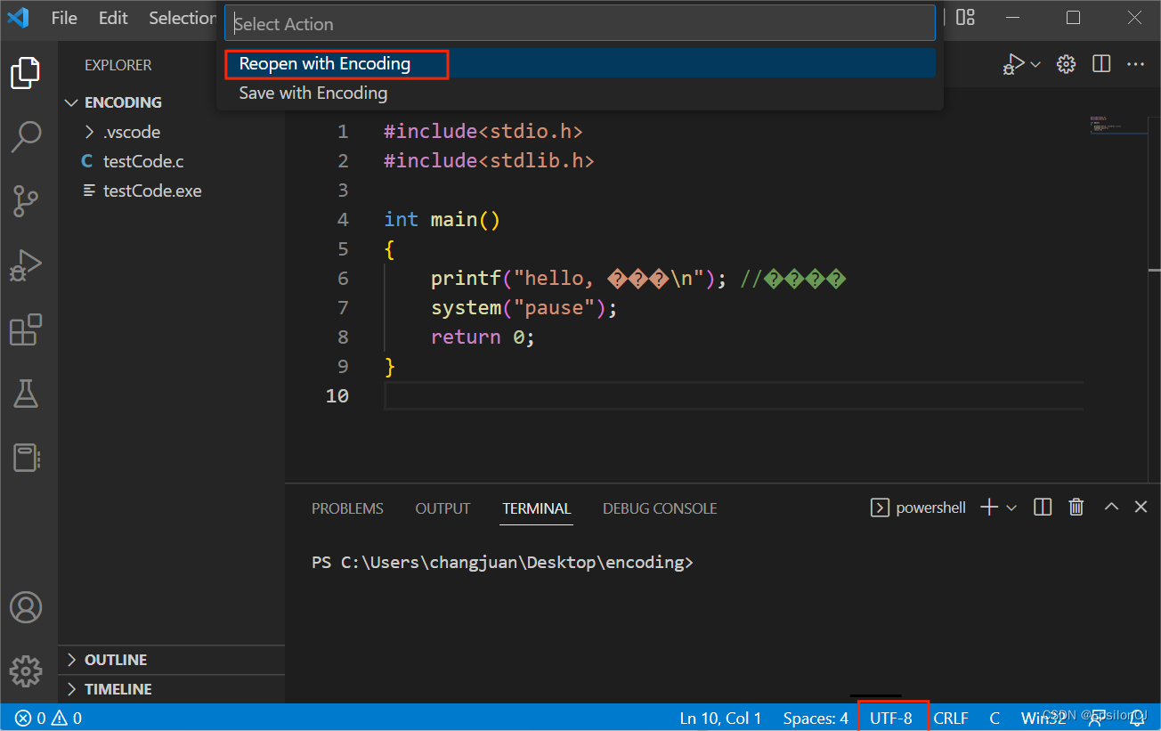
Task: Split the terminal pane
Action: click(1043, 508)
